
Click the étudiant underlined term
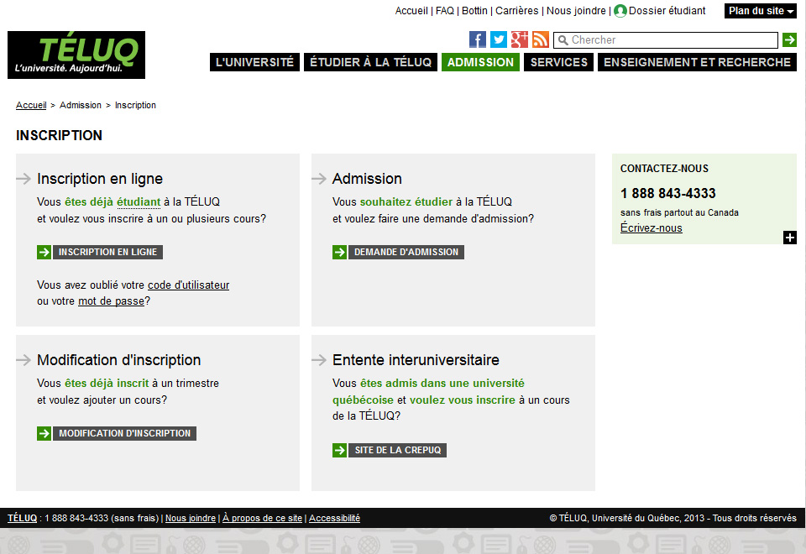point(139,202)
